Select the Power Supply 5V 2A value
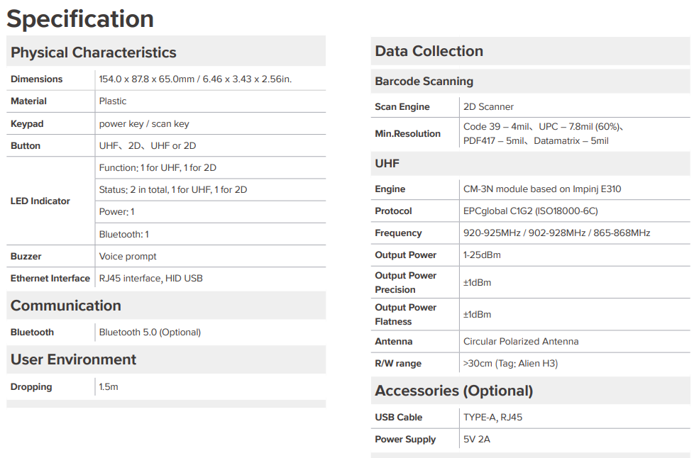This screenshot has height=458, width=699. (477, 440)
